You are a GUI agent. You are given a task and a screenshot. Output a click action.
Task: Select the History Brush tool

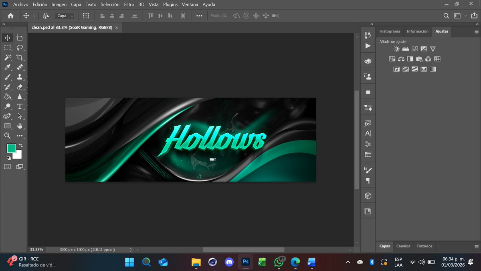(7, 87)
